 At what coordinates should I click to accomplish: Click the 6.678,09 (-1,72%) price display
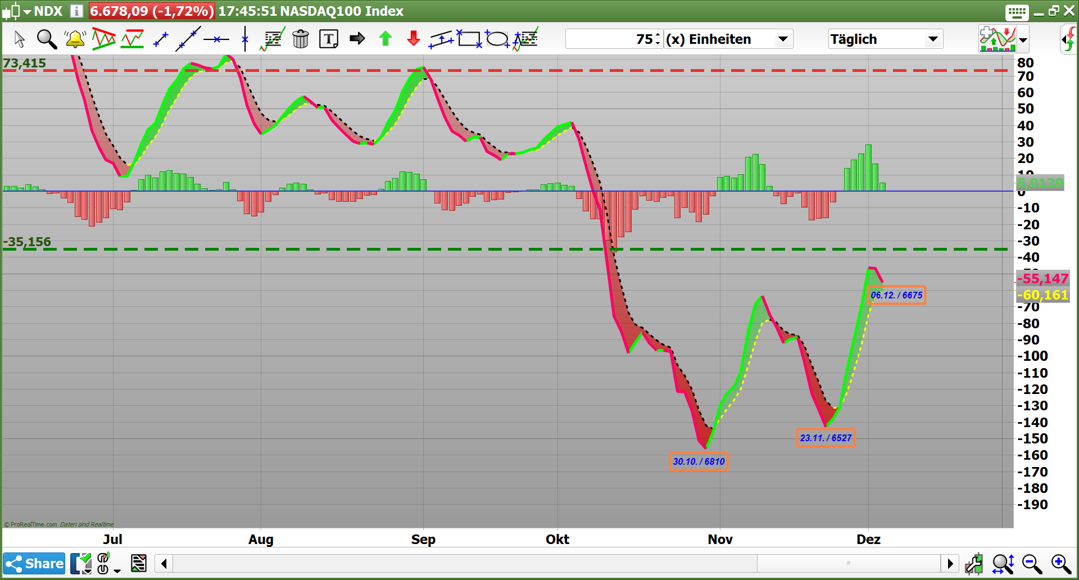152,11
